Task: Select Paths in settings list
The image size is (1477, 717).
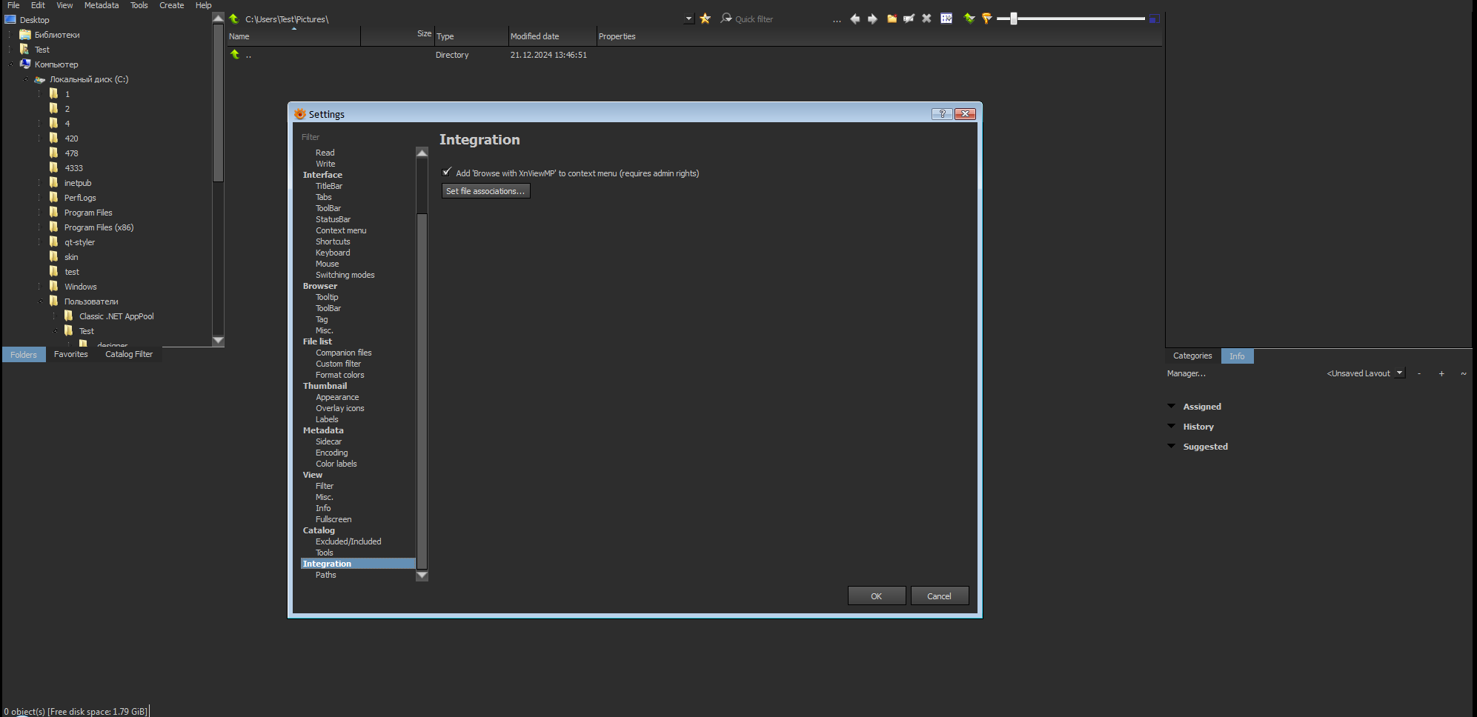Action: (x=325, y=575)
